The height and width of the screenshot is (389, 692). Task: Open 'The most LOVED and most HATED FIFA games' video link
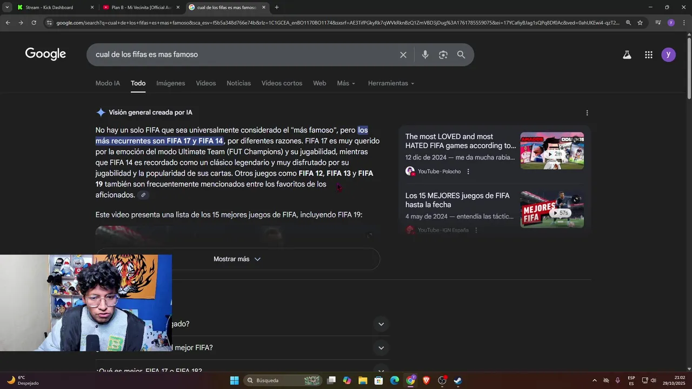point(461,141)
